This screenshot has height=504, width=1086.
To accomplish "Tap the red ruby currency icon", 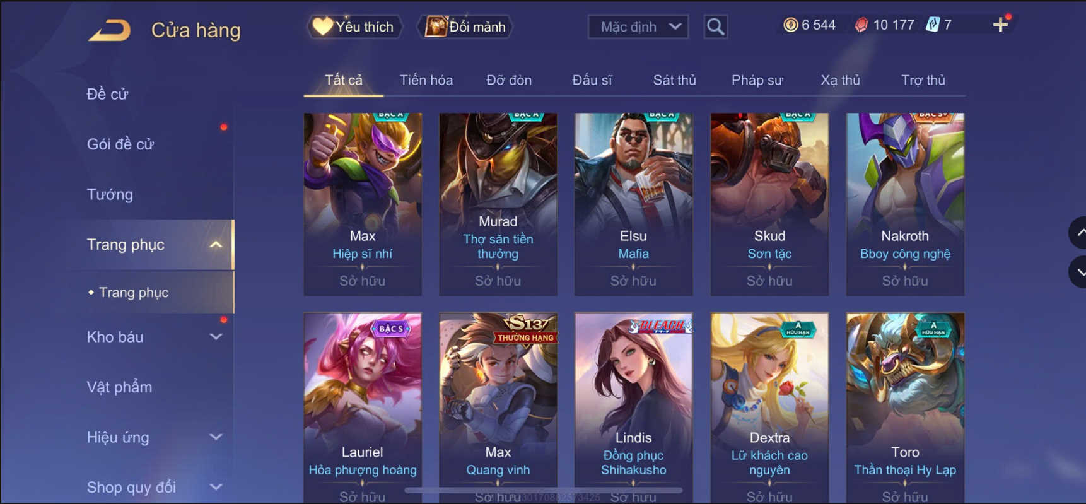I will 861,25.
